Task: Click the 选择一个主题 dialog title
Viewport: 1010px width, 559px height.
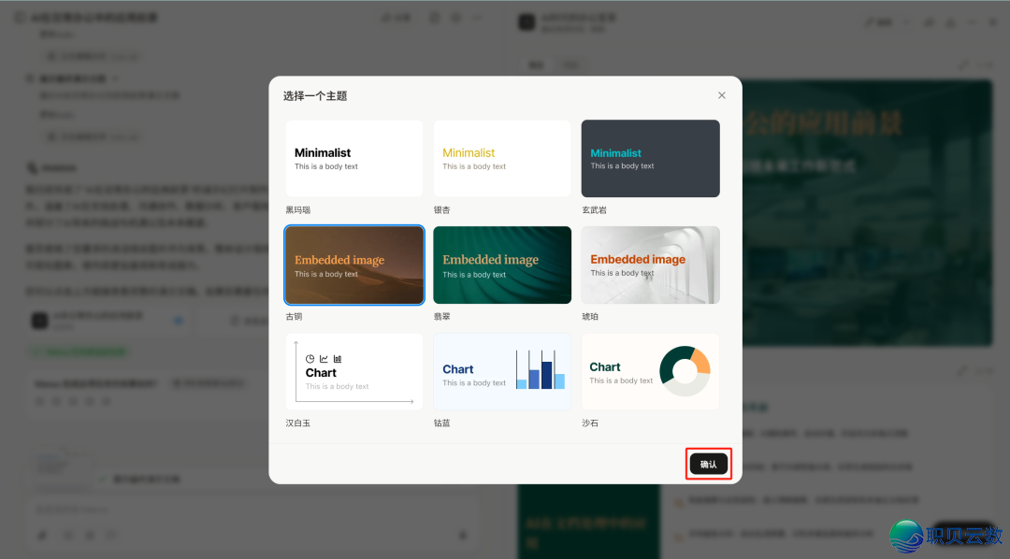Action: click(315, 96)
